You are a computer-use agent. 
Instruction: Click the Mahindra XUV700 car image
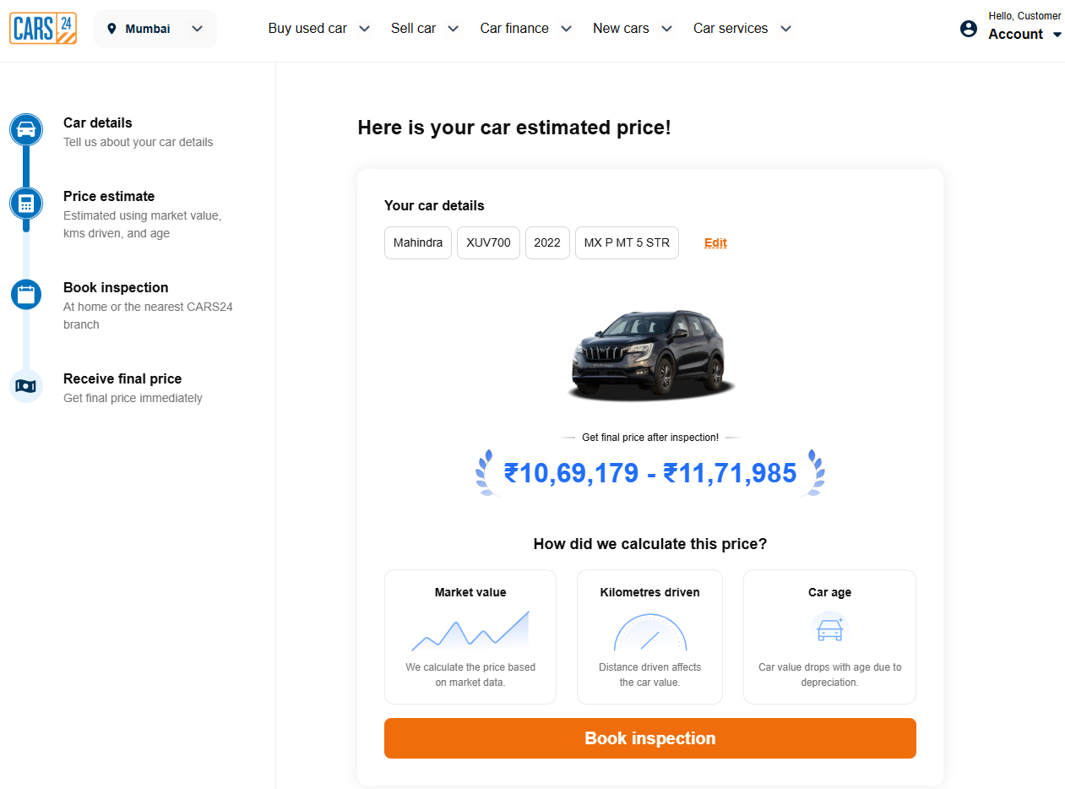[649, 354]
